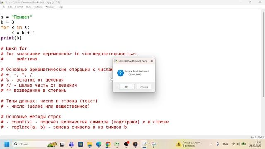The height and width of the screenshot is (149, 265).
Task: Open Microsoft Teams from the taskbar
Action: pyautogui.click(x=71, y=144)
